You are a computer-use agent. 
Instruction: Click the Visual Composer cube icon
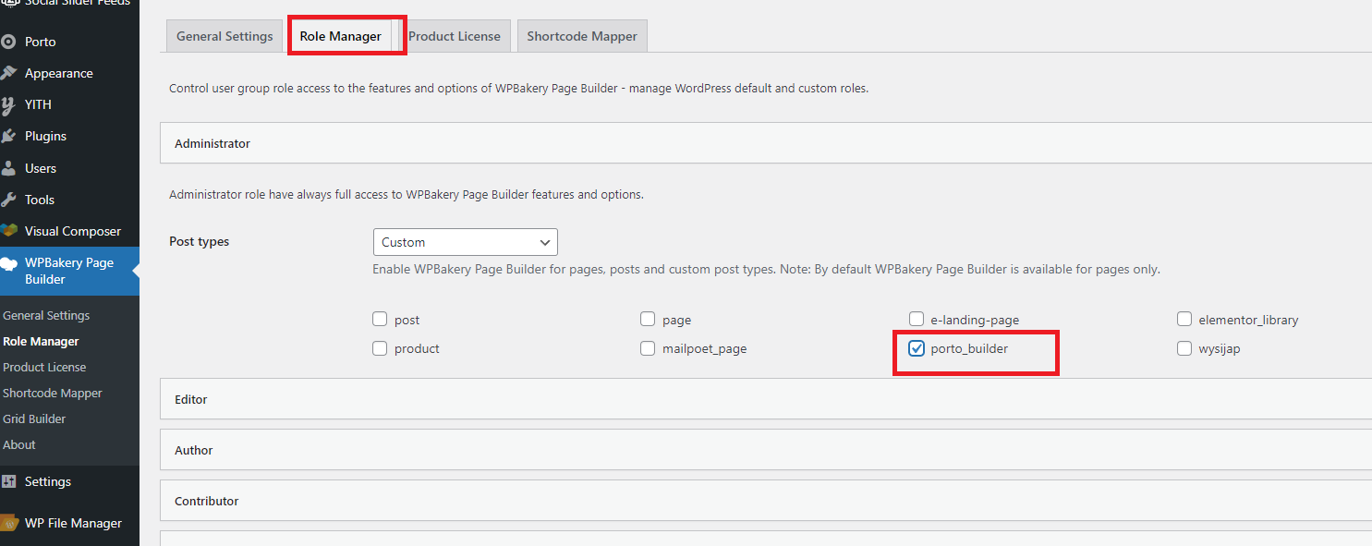click(9, 231)
